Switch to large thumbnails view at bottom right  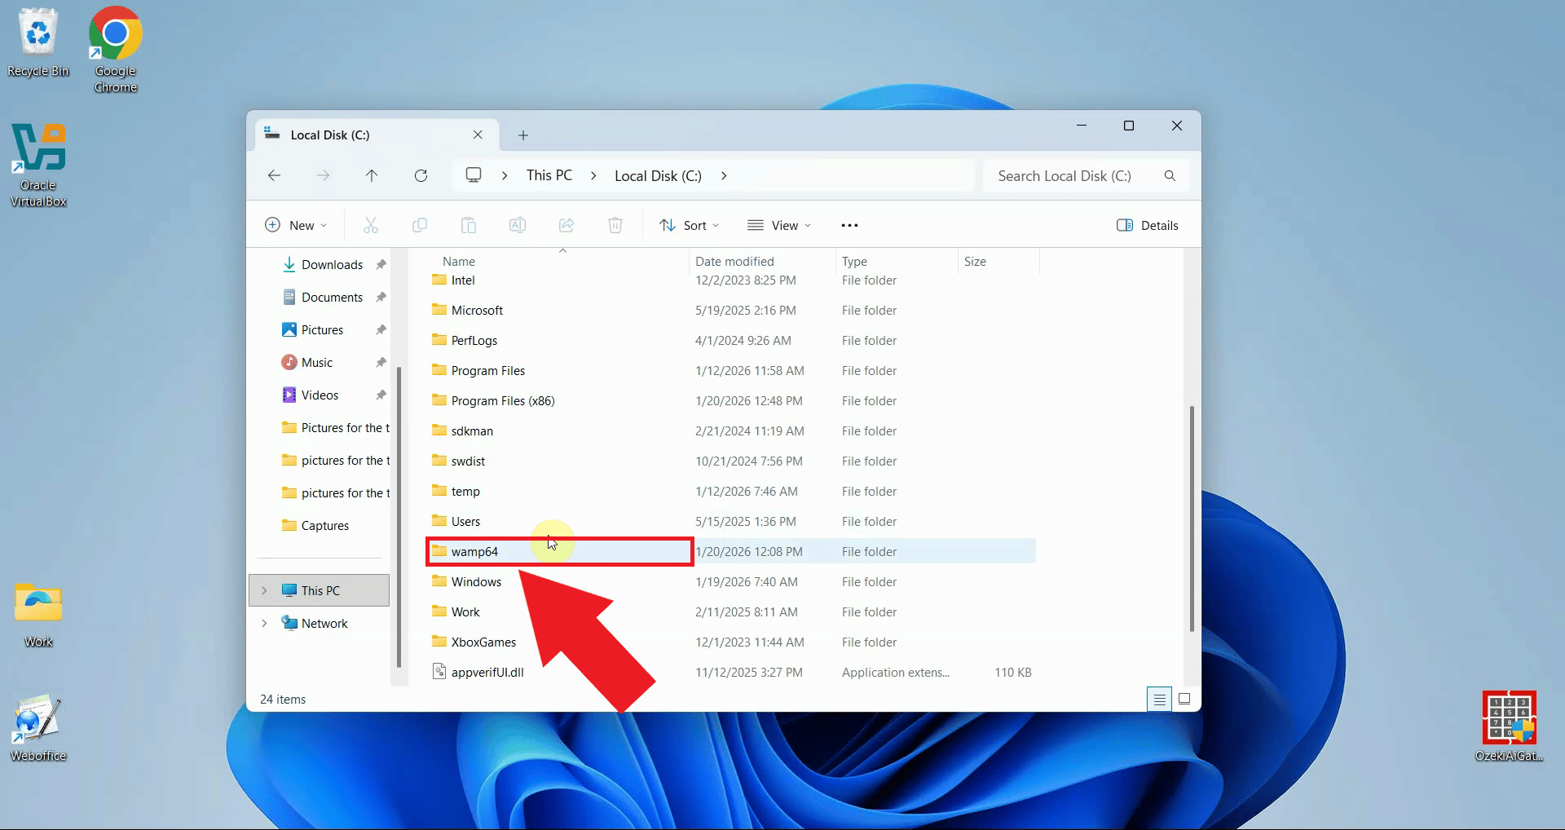pyautogui.click(x=1184, y=699)
